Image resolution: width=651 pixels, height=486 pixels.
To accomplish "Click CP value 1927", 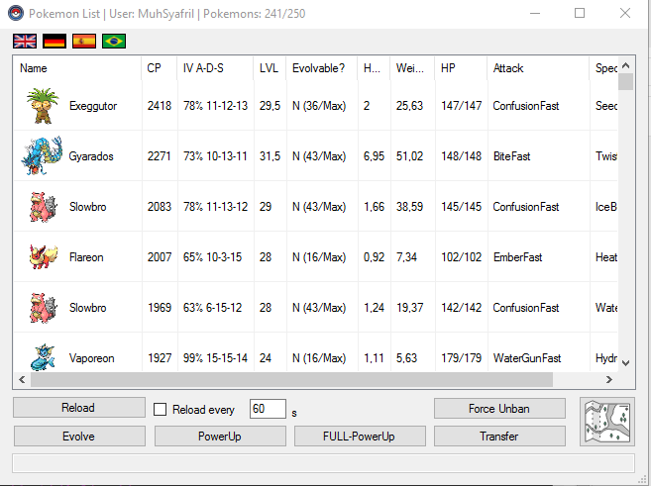I will click(x=160, y=358).
